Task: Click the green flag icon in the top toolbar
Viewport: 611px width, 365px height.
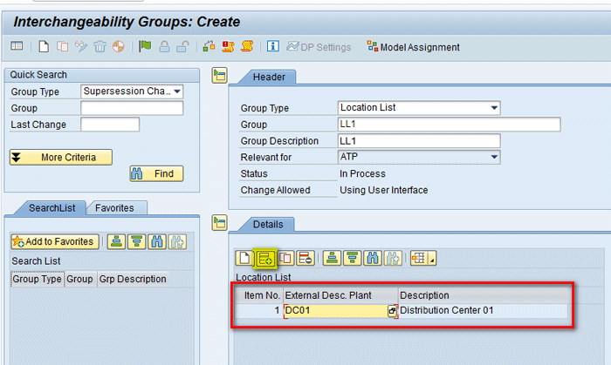Action: pyautogui.click(x=145, y=46)
